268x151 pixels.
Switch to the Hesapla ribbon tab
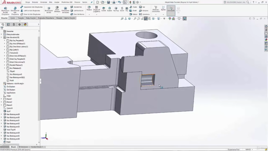point(59,18)
